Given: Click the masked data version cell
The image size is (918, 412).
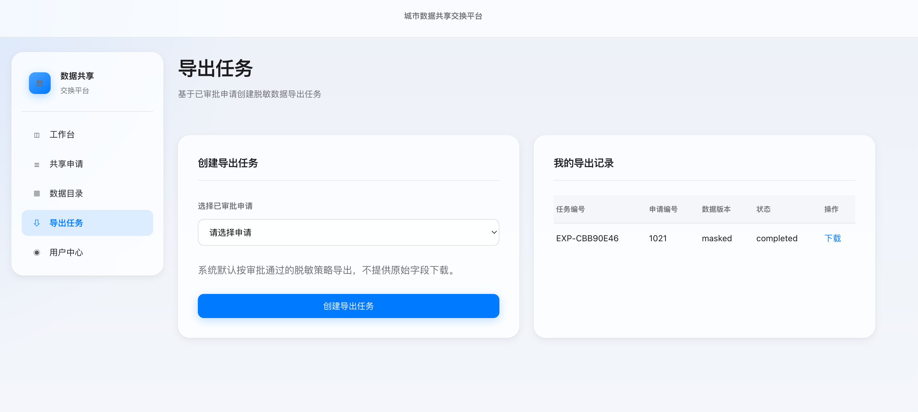Looking at the screenshot, I should pos(717,239).
